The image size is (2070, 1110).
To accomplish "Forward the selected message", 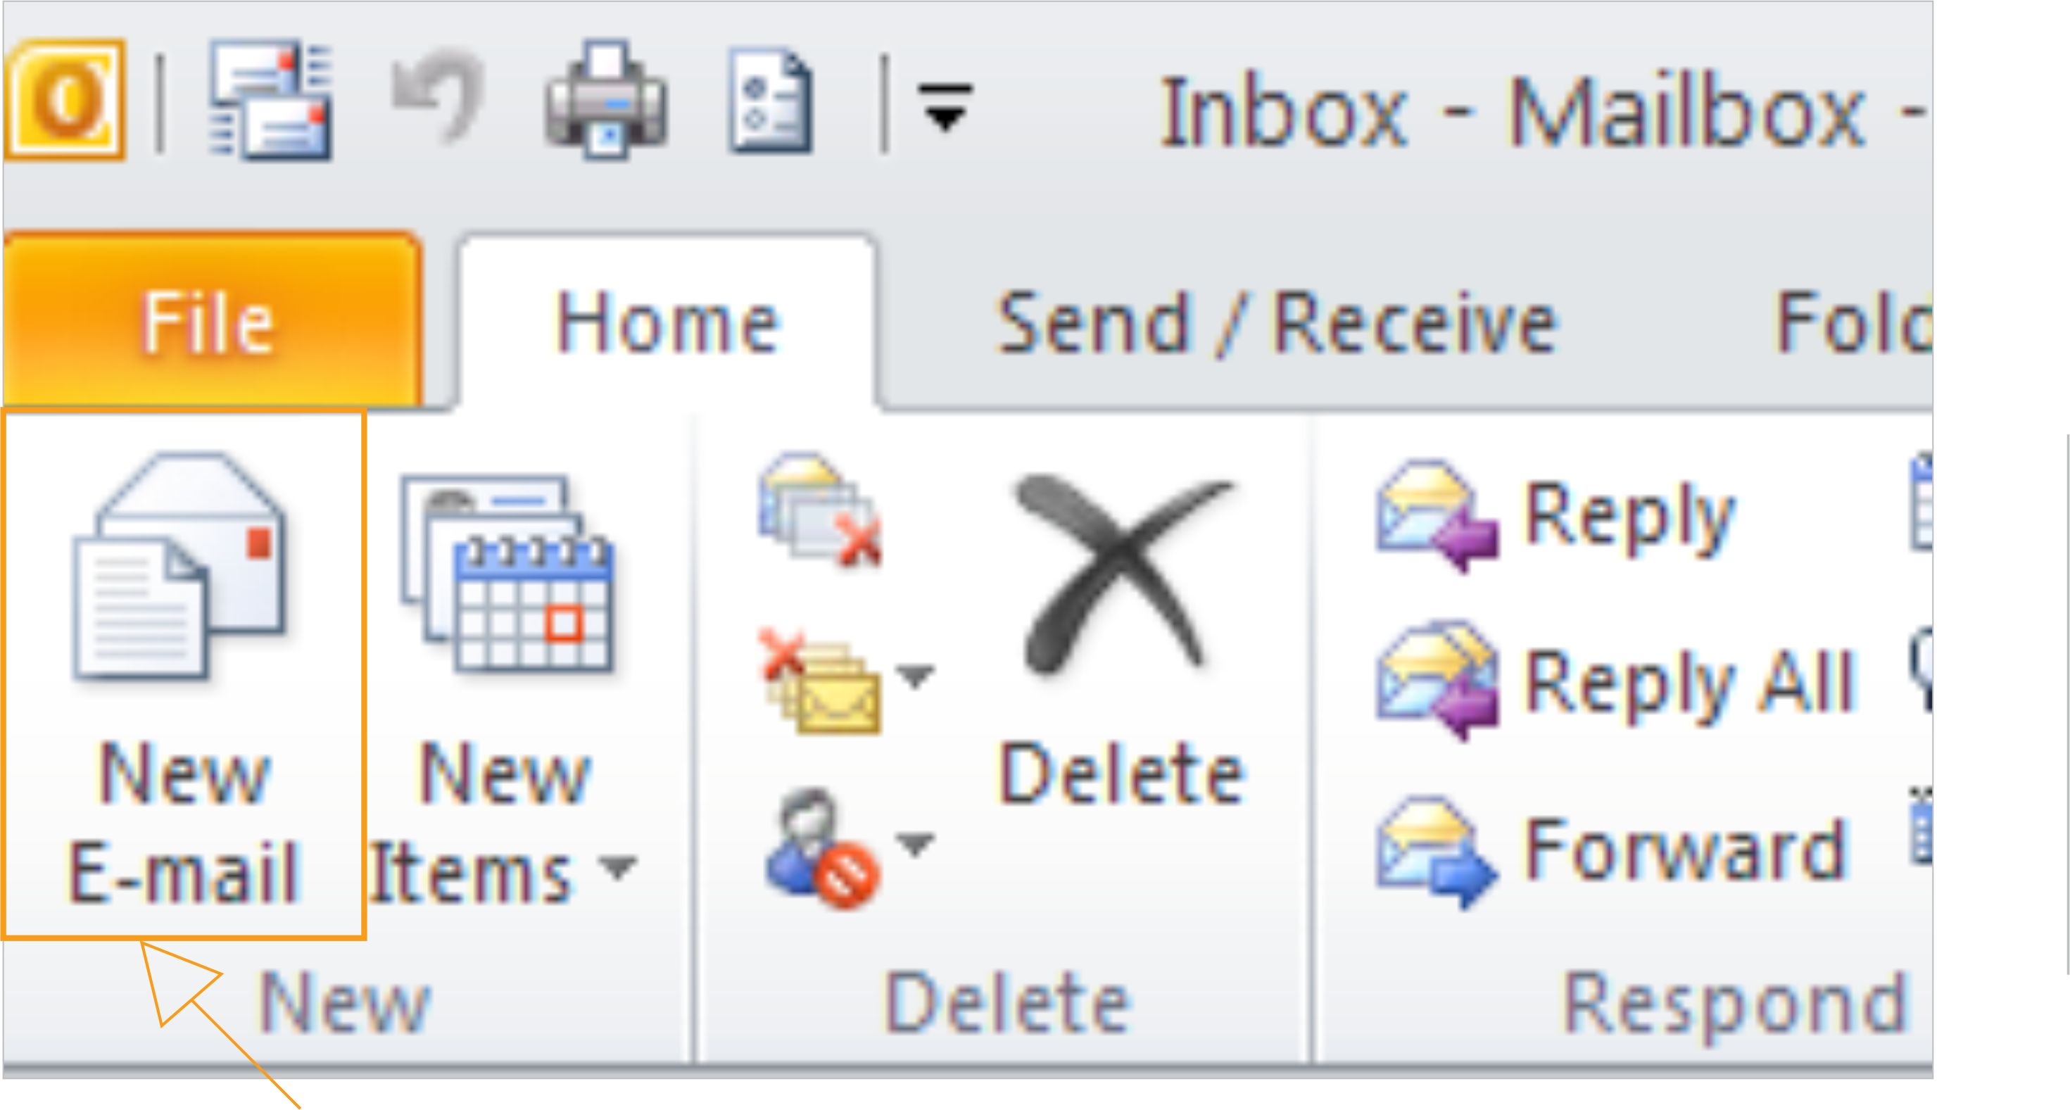I will 1611,850.
